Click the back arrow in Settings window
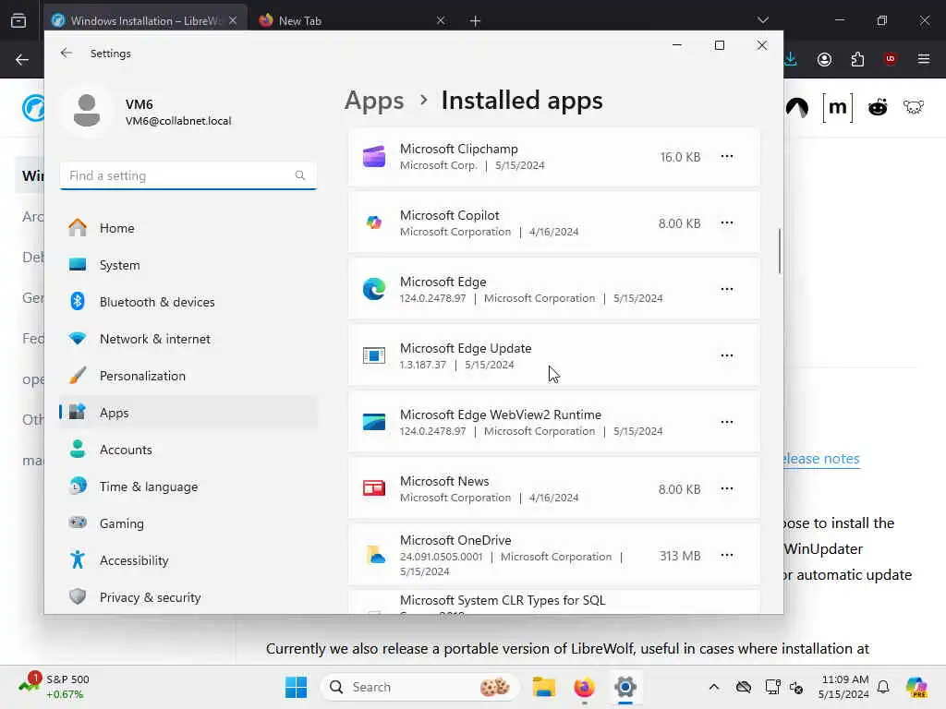Image resolution: width=946 pixels, height=709 pixels. click(67, 53)
